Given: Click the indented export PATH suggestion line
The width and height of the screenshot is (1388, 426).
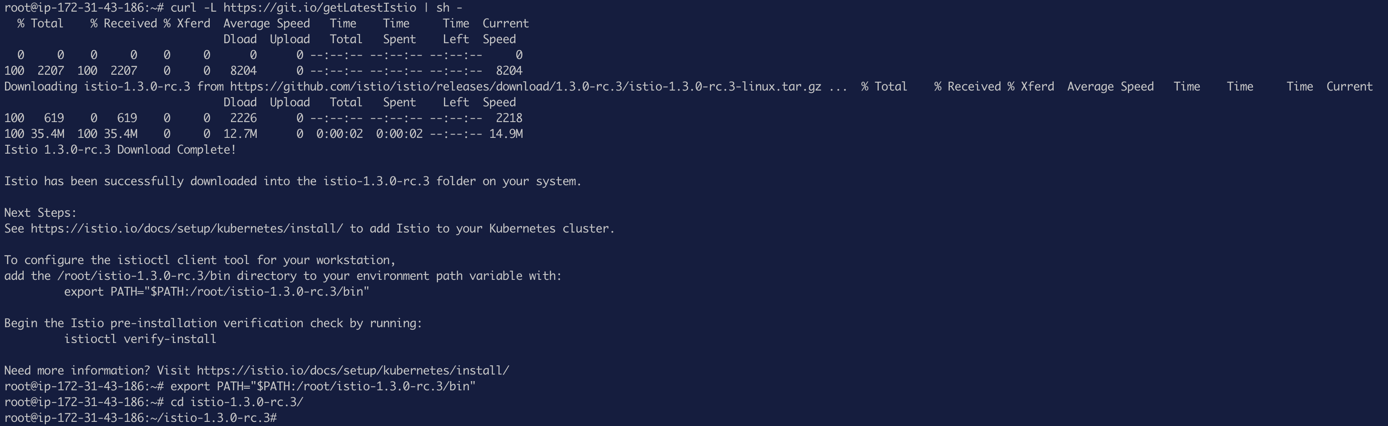Looking at the screenshot, I should [x=217, y=292].
